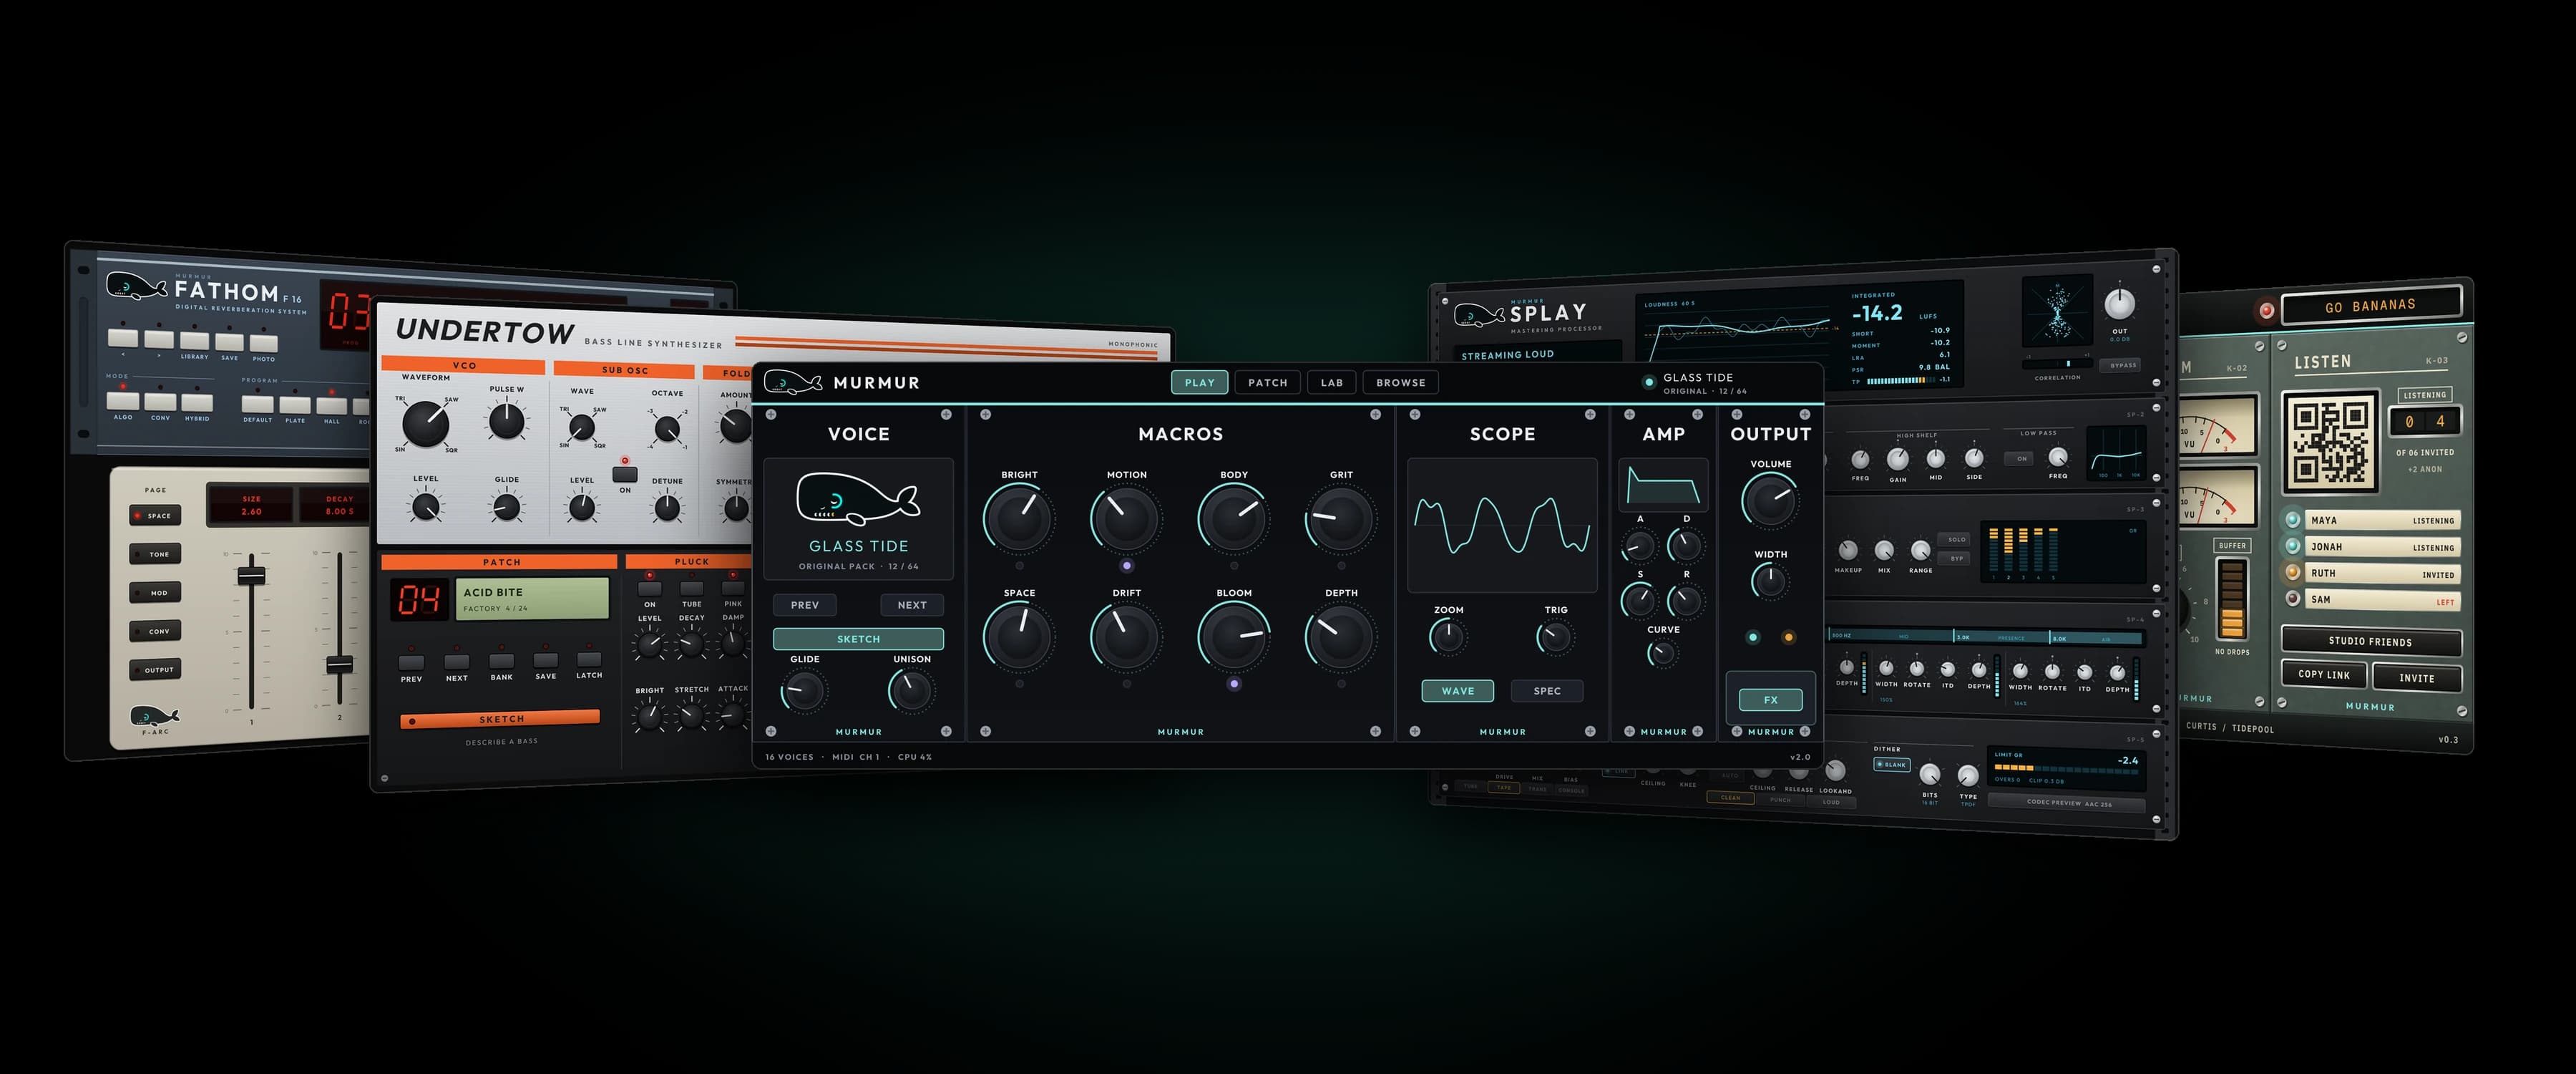Click the red record light beside Go Bananas
The image size is (2576, 1074).
tap(2266, 310)
